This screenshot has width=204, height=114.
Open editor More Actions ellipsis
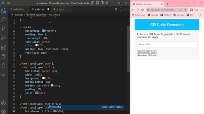coord(126,9)
